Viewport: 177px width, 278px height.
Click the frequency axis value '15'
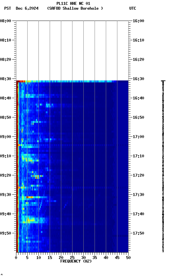50,258
